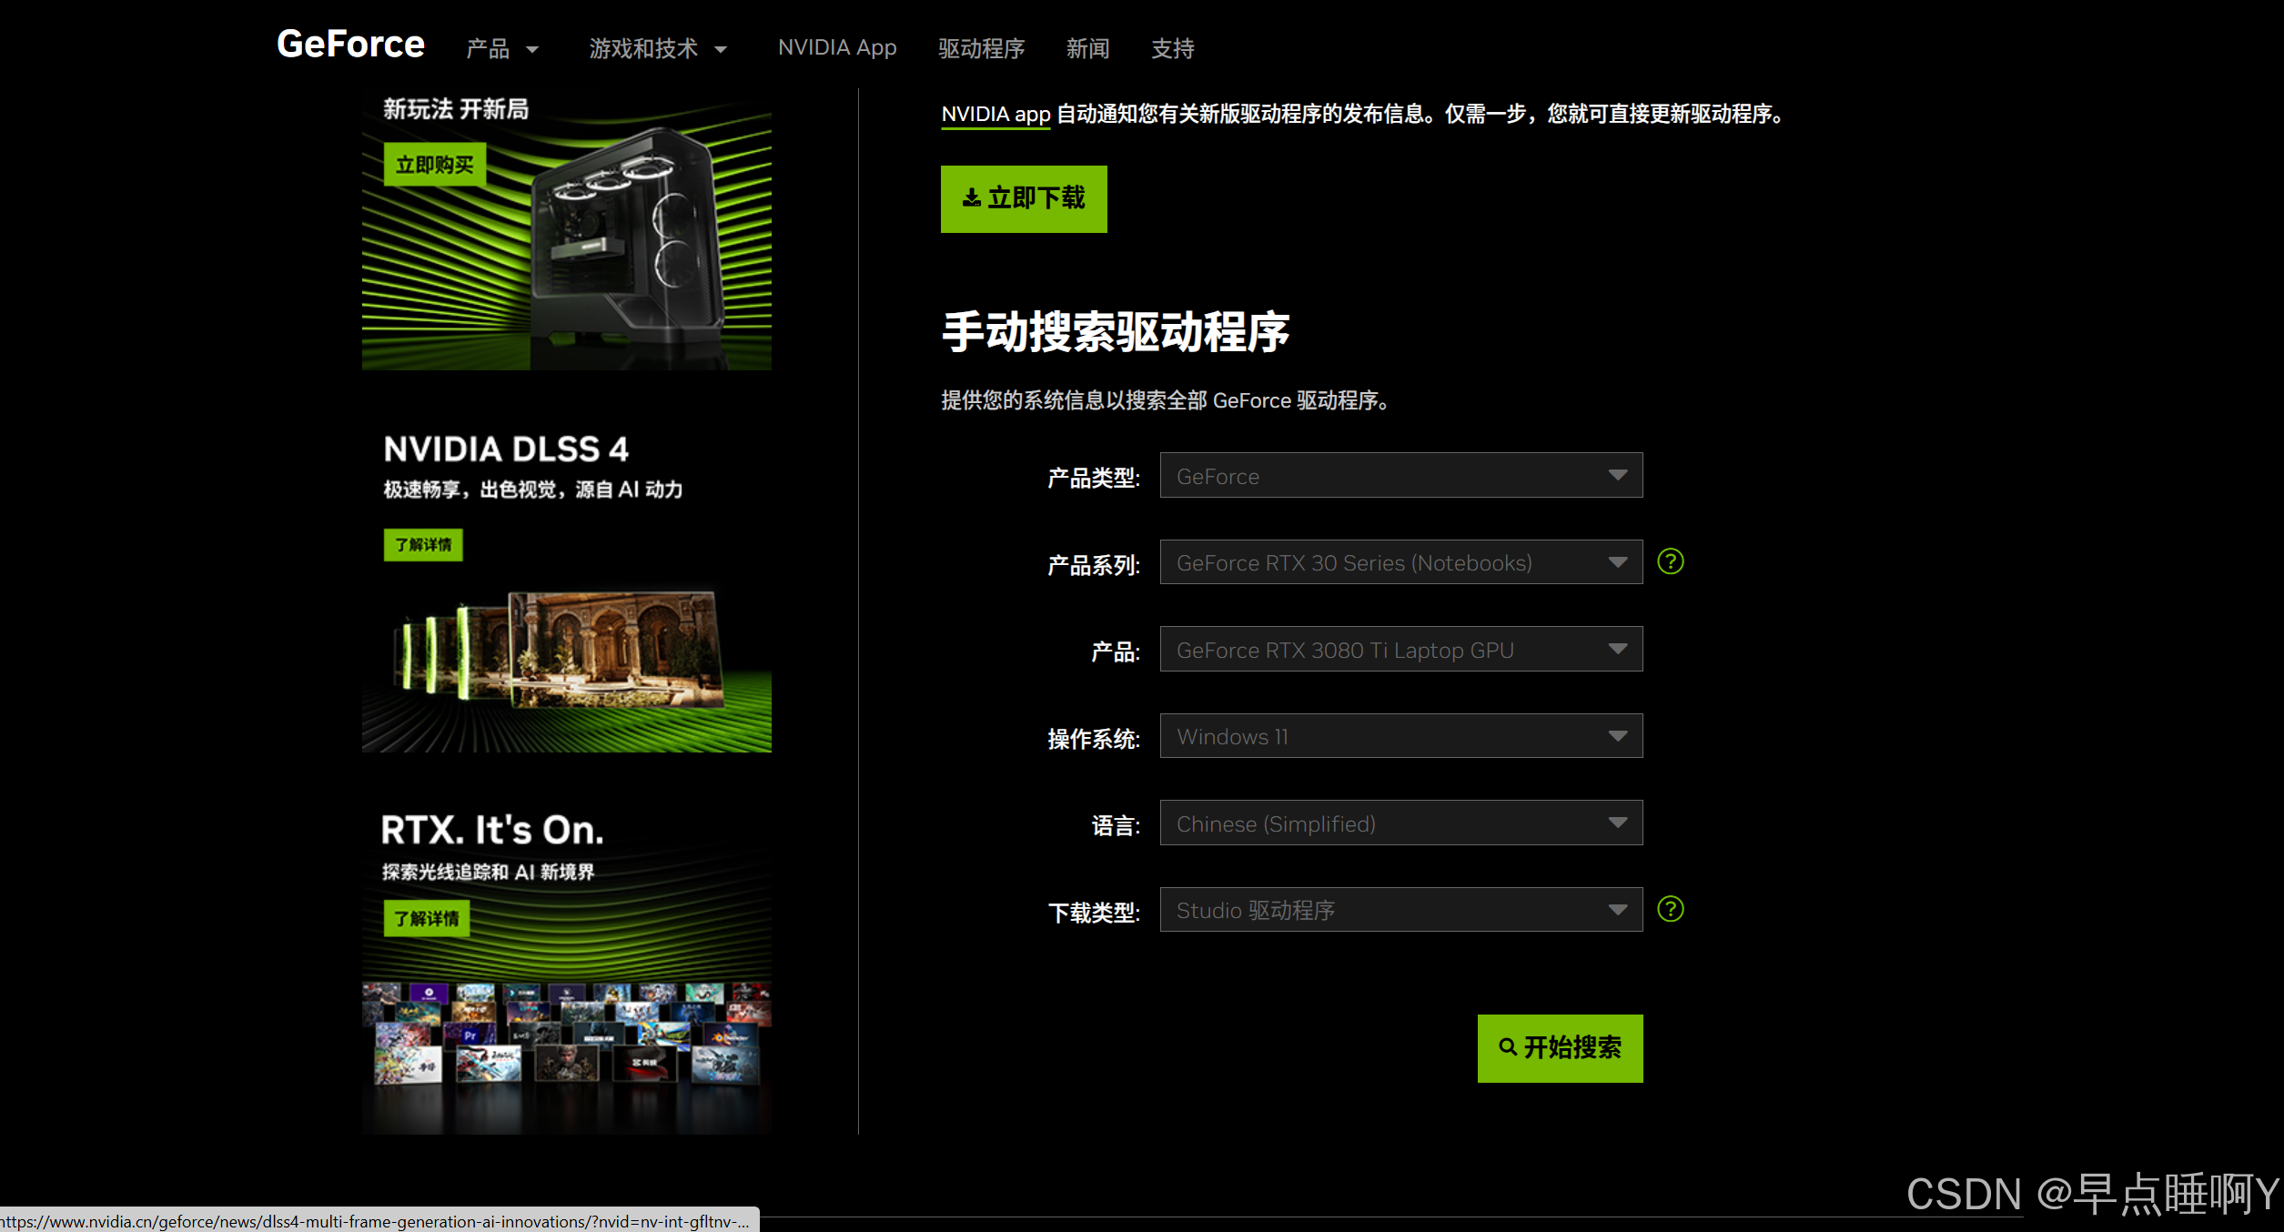Follow the NVIDIA app text link
Screen dimensions: 2284x1232
click(x=995, y=115)
